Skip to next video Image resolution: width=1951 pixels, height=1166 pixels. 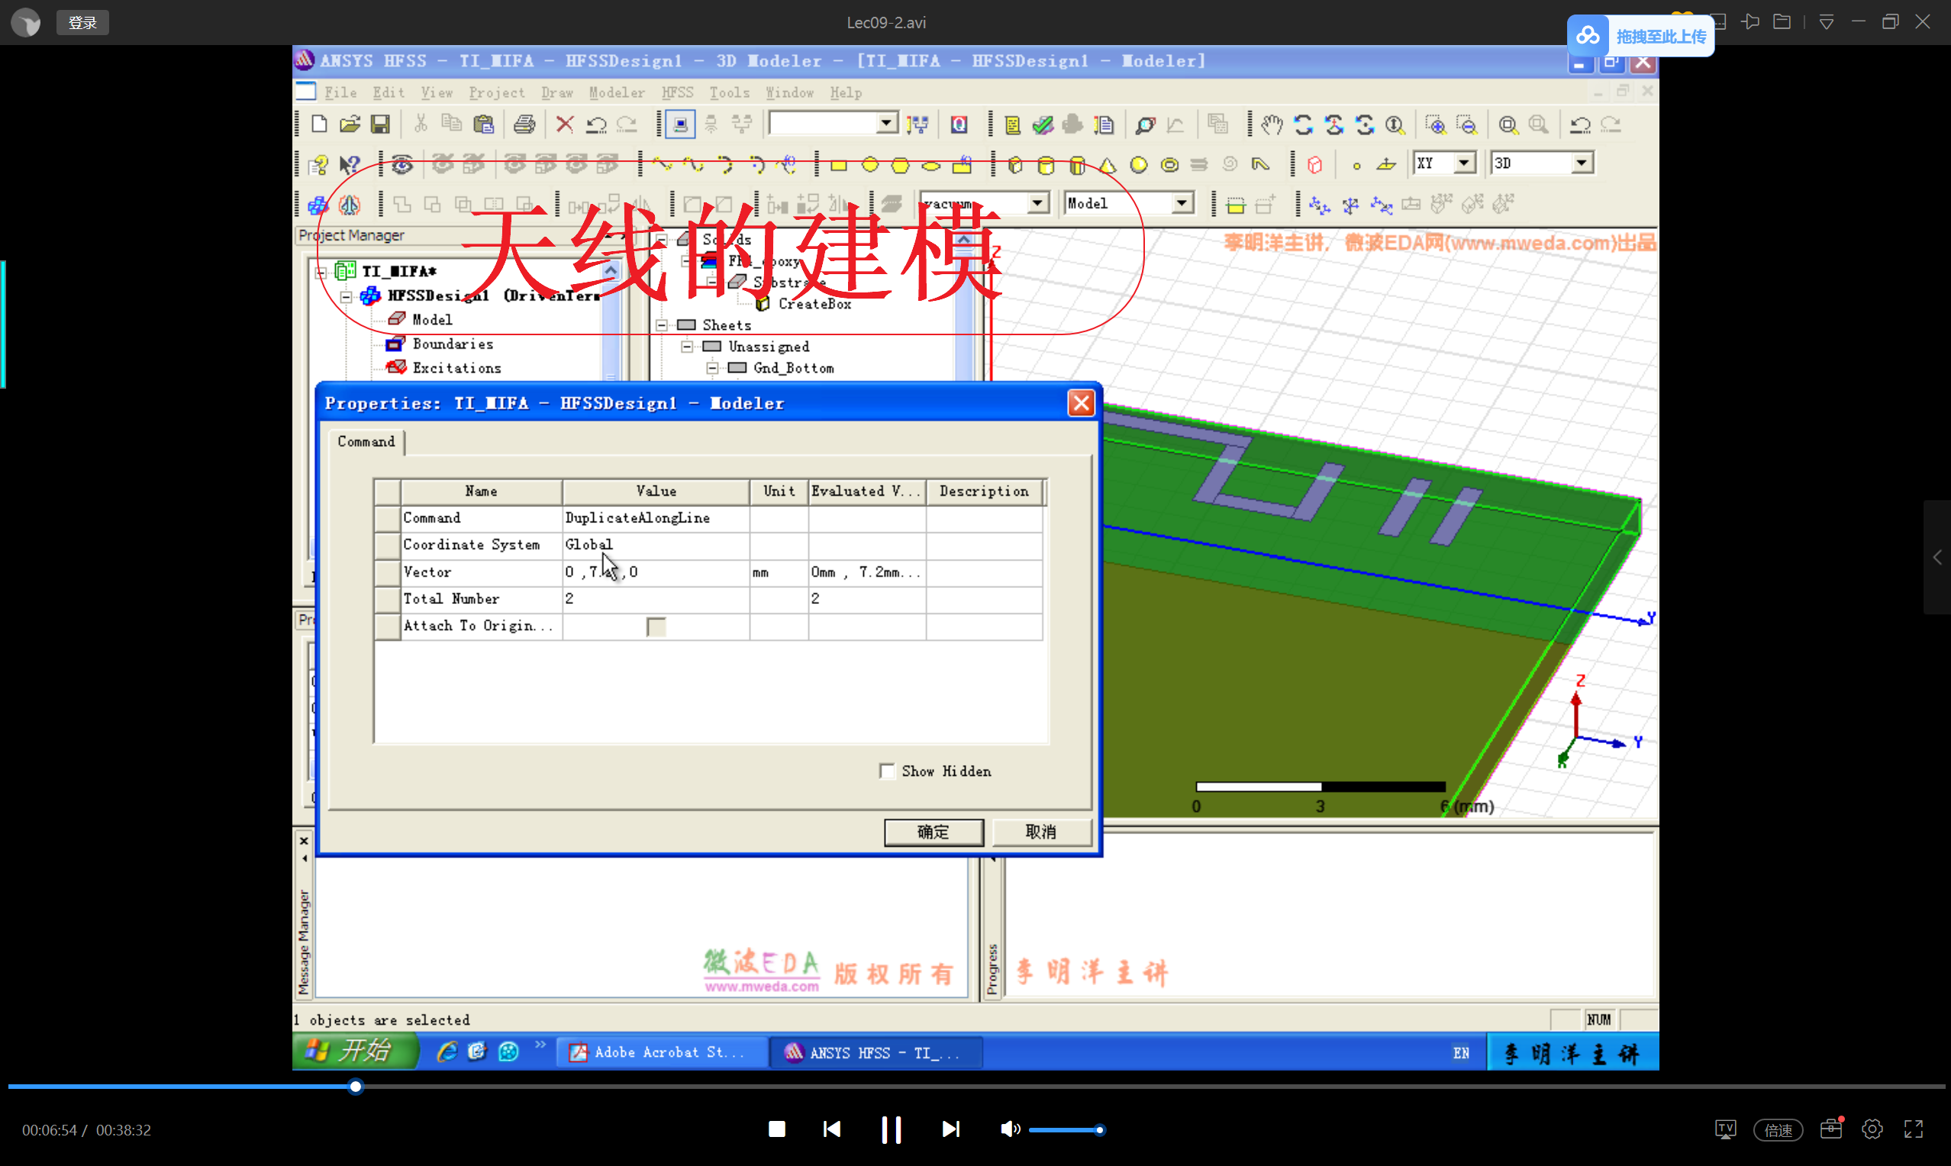[x=950, y=1129]
